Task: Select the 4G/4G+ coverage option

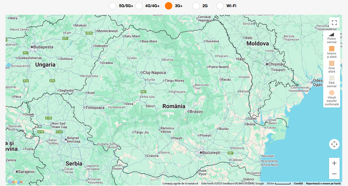Action: tap(139, 6)
